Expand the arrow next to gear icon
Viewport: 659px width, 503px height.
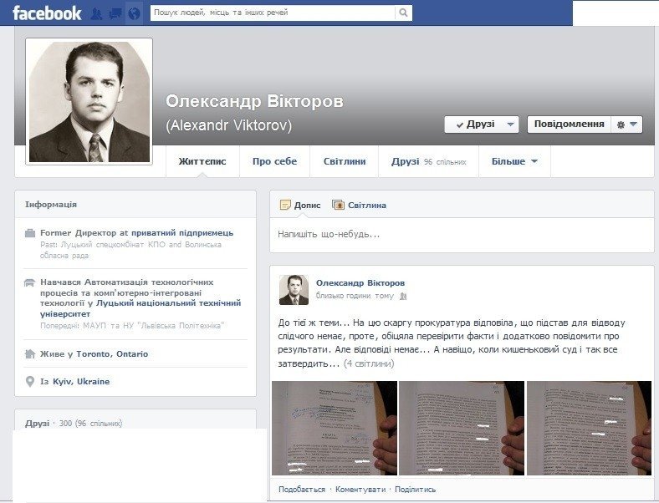[x=634, y=124]
